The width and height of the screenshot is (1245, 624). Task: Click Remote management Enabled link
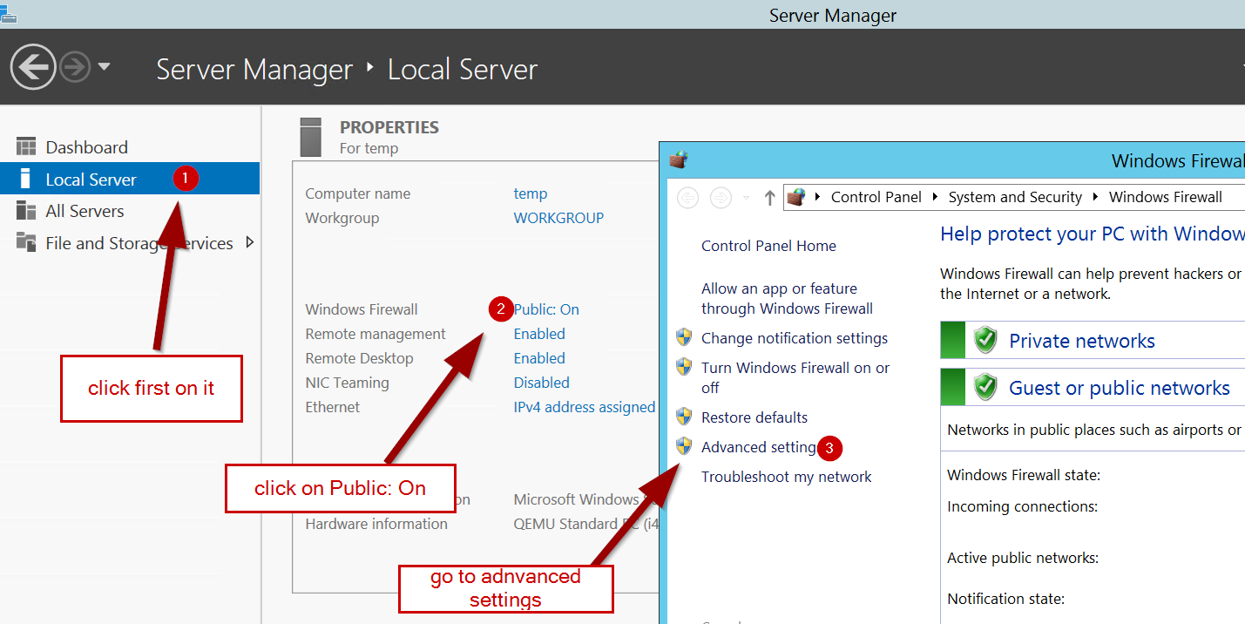[x=539, y=334]
